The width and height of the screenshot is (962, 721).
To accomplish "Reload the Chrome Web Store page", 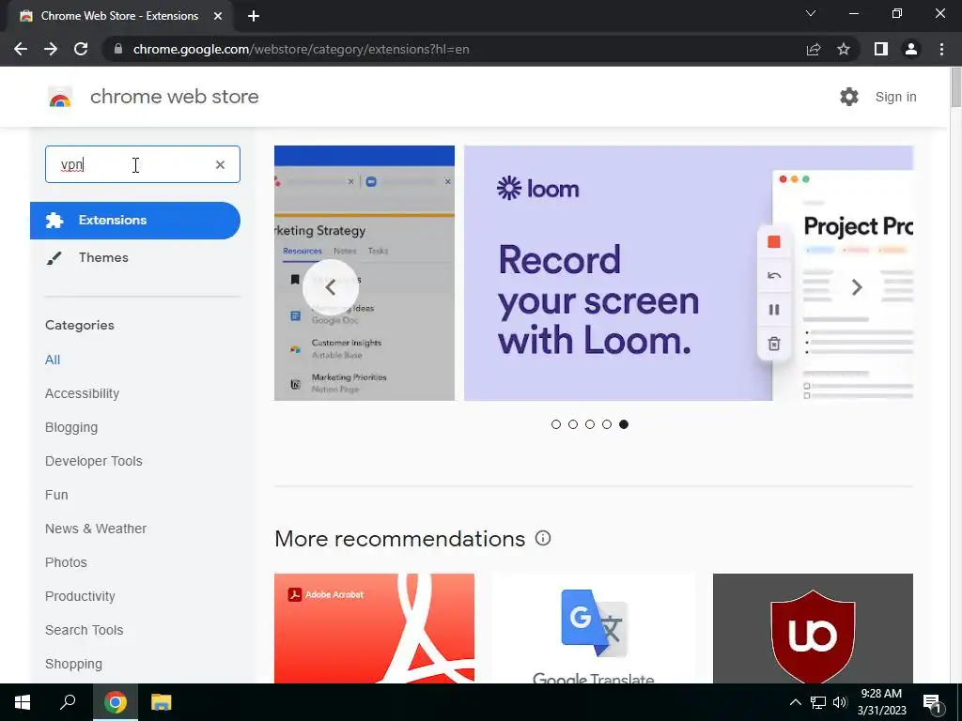I will coord(81,49).
